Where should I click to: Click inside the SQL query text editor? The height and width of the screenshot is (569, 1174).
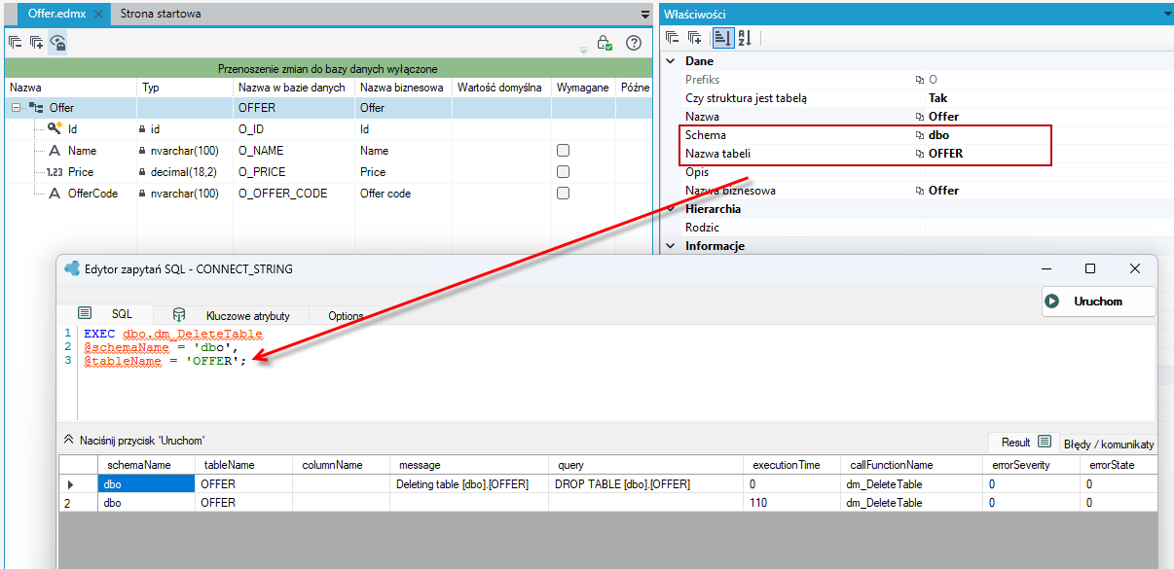pos(616,373)
